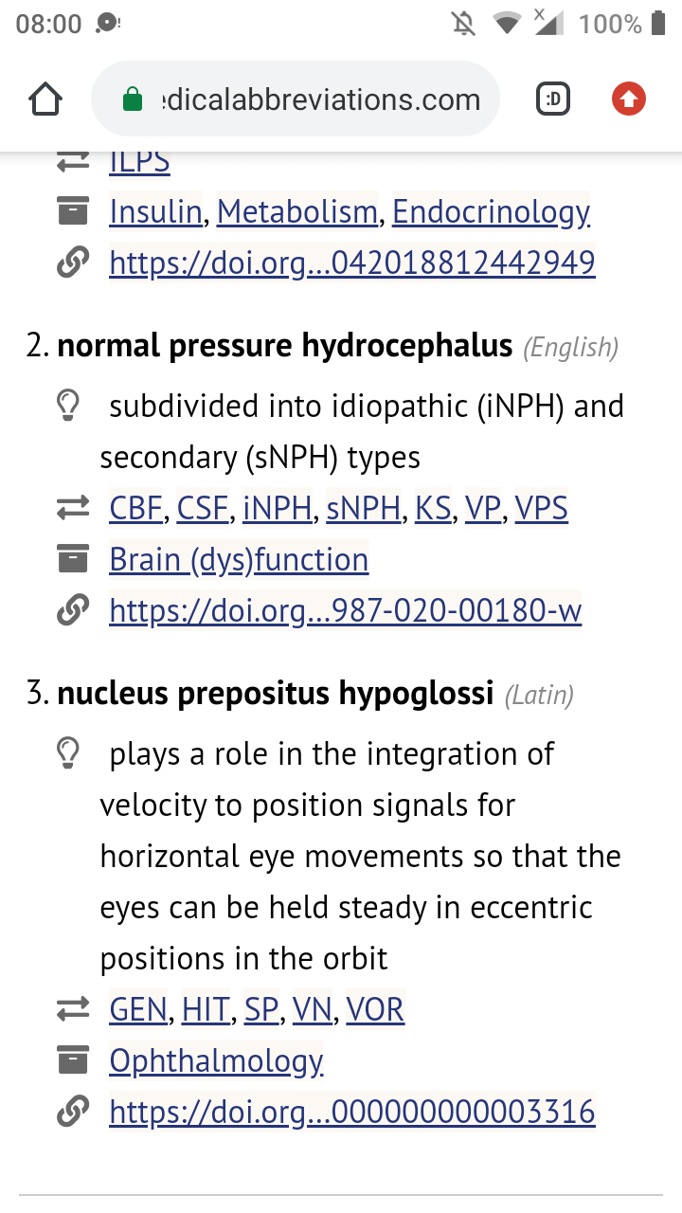Open the Brain (dys)function category
This screenshot has height=1213, width=682.
pos(239,560)
